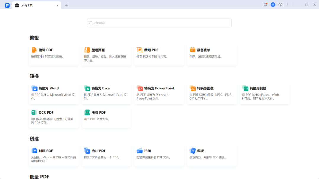Open the 压缩 PDF card title
Screen dimensions: 319x179
(99, 112)
